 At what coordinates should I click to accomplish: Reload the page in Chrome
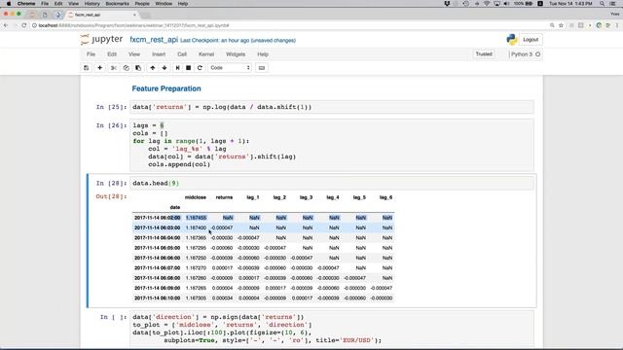(x=23, y=25)
